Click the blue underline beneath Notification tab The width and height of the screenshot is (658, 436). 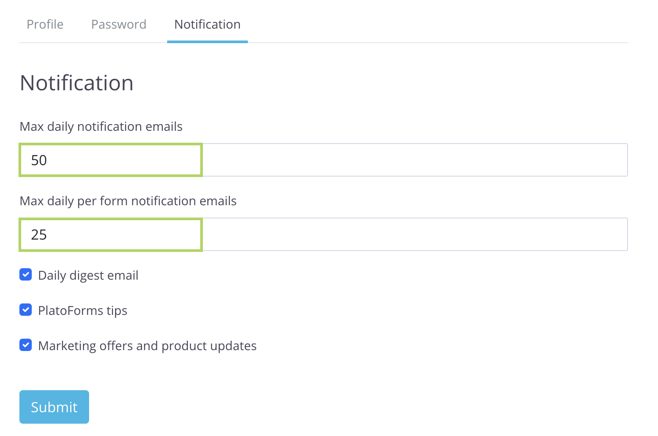coord(207,42)
